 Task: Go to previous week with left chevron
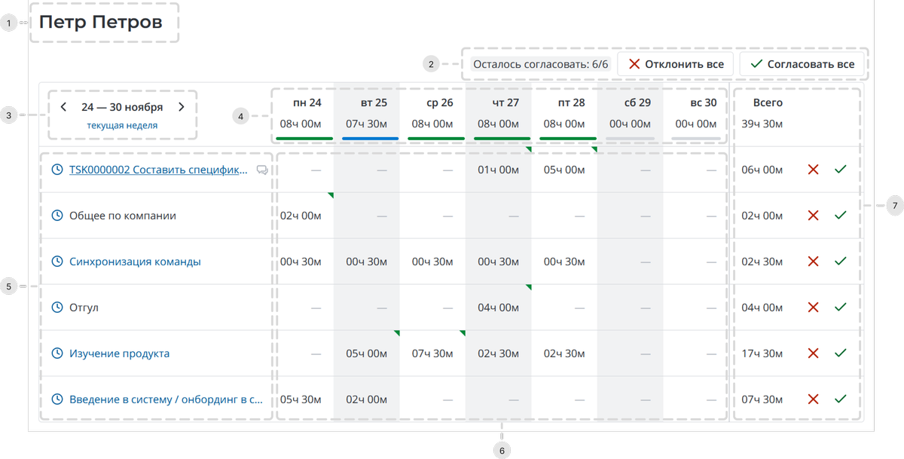pyautogui.click(x=64, y=107)
